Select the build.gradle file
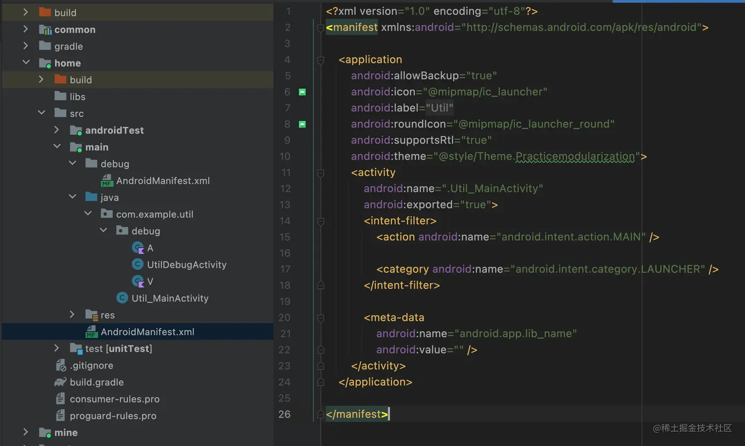 (x=97, y=382)
